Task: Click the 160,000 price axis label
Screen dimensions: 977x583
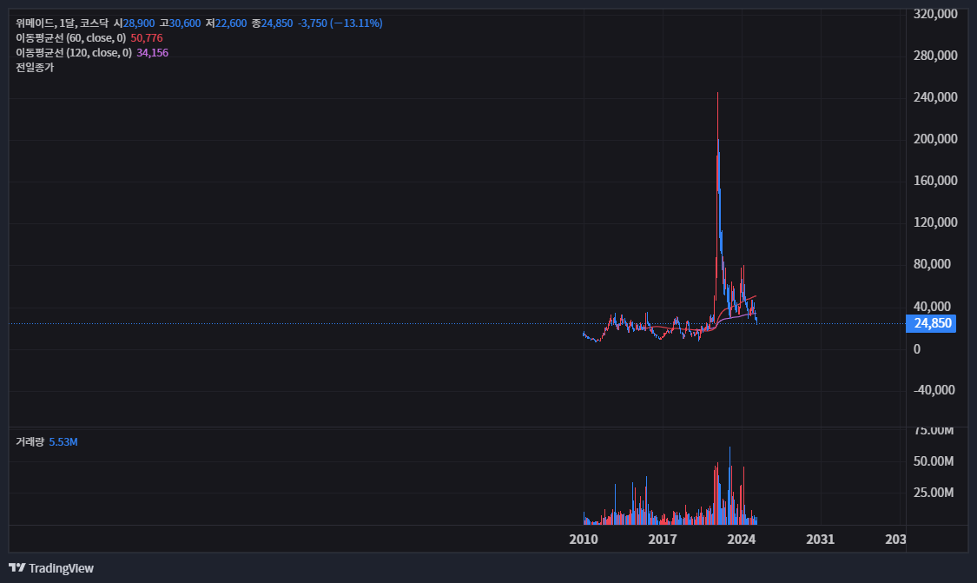Action: (935, 180)
